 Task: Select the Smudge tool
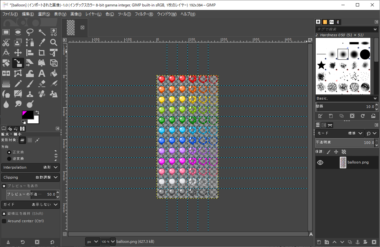[x=18, y=104]
